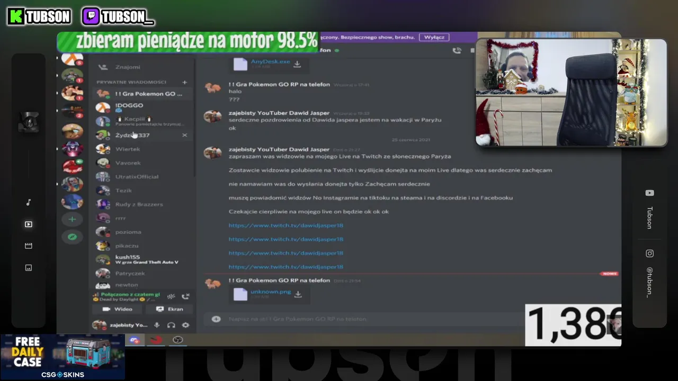The image size is (678, 381).
Task: Turn on camera with the Wideo button
Action: tap(117, 309)
